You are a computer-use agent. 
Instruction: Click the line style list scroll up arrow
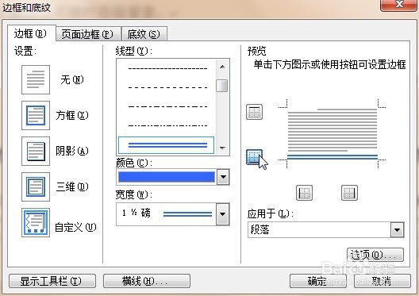[x=222, y=67]
